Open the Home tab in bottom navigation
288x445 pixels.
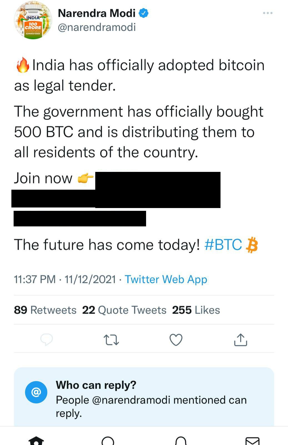click(x=36, y=441)
